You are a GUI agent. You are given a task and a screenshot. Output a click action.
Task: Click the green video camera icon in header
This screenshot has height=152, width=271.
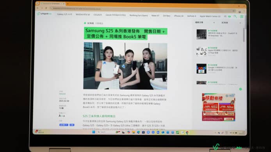230,16
